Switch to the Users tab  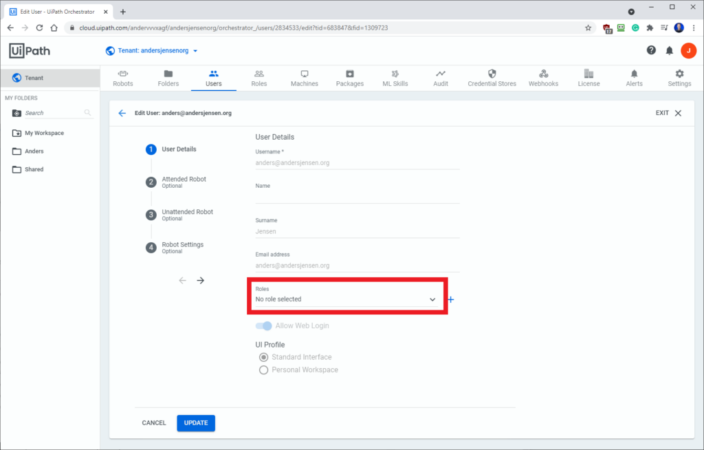tap(214, 78)
